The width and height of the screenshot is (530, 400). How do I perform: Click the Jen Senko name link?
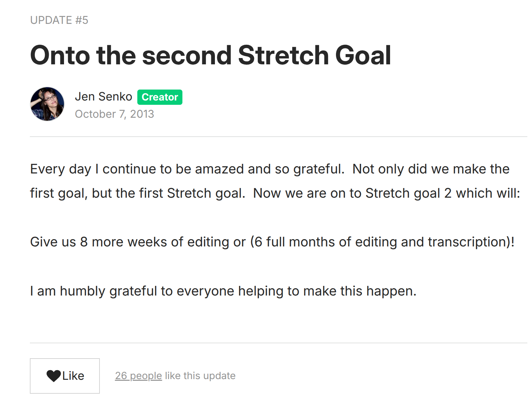pyautogui.click(x=104, y=96)
